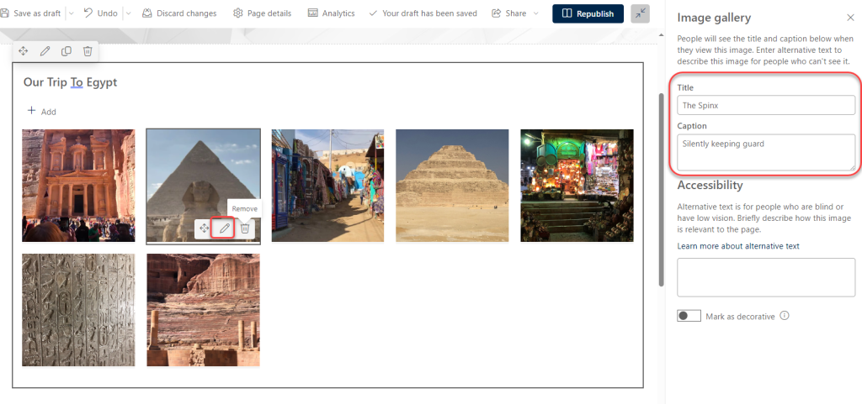Open Page details from the toolbar

pyautogui.click(x=262, y=13)
